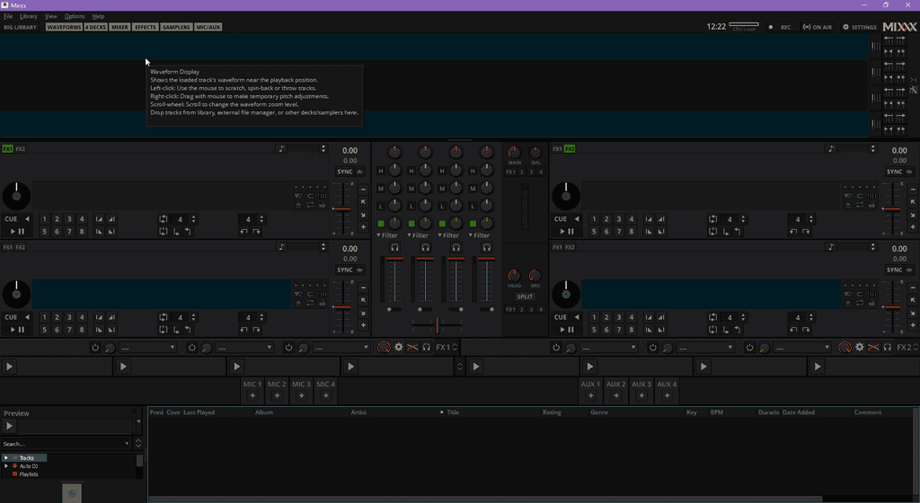Open the Options menu

[75, 16]
